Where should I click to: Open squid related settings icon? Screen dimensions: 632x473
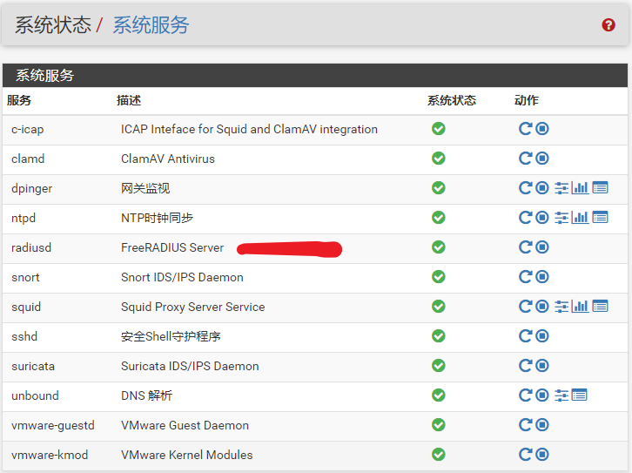561,307
